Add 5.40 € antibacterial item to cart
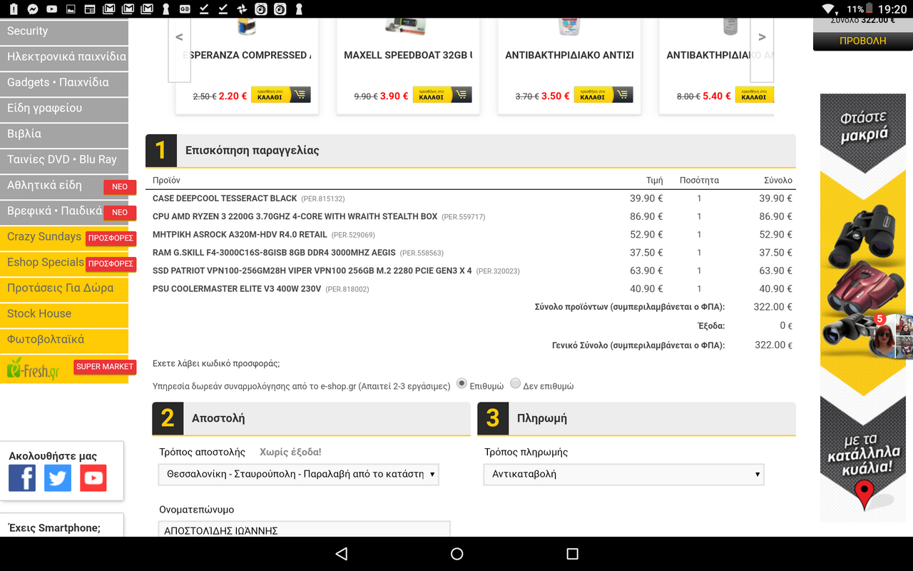Image resolution: width=913 pixels, height=571 pixels. click(754, 94)
